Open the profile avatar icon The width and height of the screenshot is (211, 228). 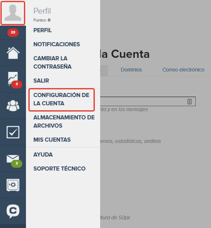[13, 13]
